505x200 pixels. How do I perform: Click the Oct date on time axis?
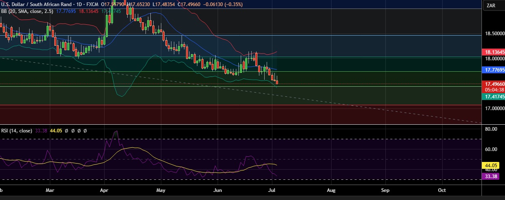[x=442, y=189]
